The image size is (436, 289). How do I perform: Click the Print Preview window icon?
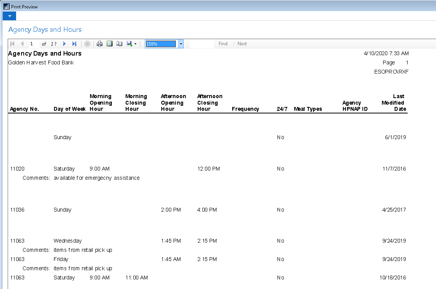pyautogui.click(x=6, y=7)
